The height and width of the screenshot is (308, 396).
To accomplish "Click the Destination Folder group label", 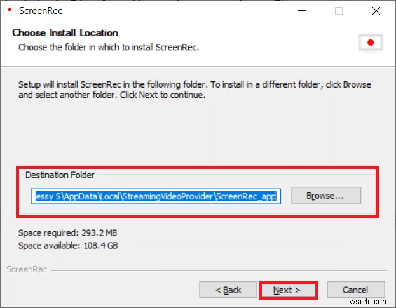I will point(59,175).
